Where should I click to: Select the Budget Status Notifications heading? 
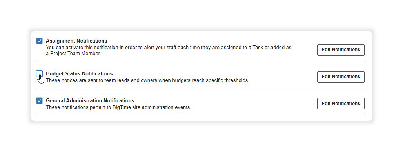(79, 73)
